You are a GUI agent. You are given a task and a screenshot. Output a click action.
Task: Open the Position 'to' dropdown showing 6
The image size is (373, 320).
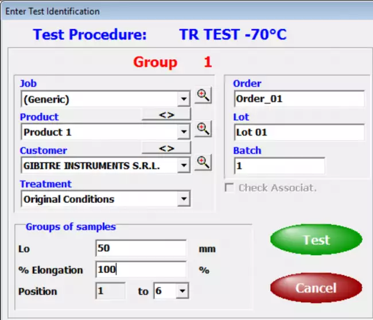coord(182,291)
